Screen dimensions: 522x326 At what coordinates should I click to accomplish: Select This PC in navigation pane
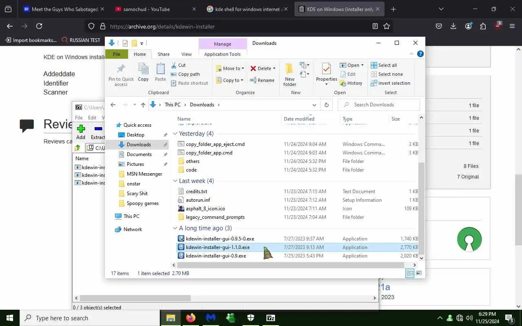coord(131,216)
